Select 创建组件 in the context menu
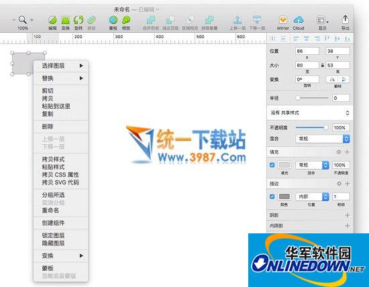This screenshot has height=287, width=369. [53, 223]
